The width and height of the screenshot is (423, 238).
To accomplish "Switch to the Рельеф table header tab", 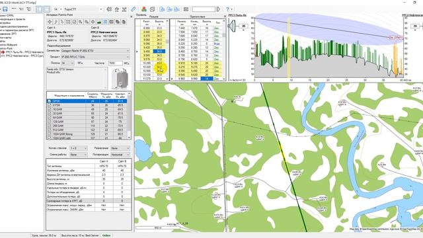I will tap(154, 17).
